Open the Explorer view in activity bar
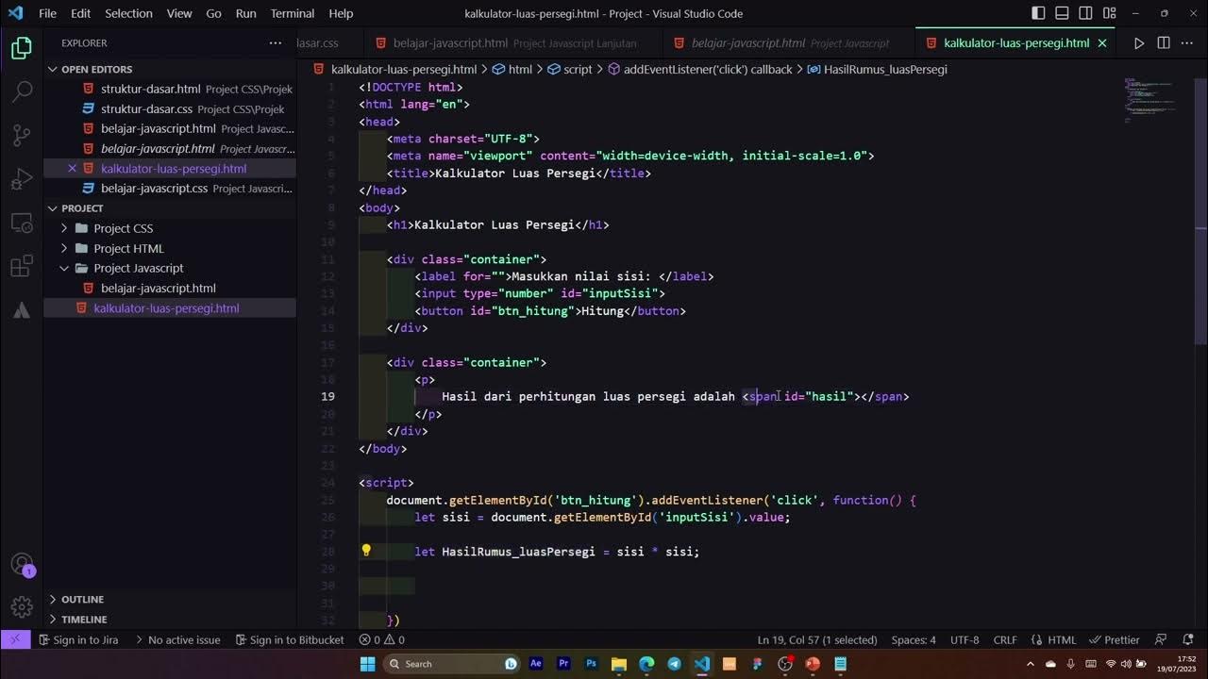This screenshot has height=679, width=1208. [22, 48]
